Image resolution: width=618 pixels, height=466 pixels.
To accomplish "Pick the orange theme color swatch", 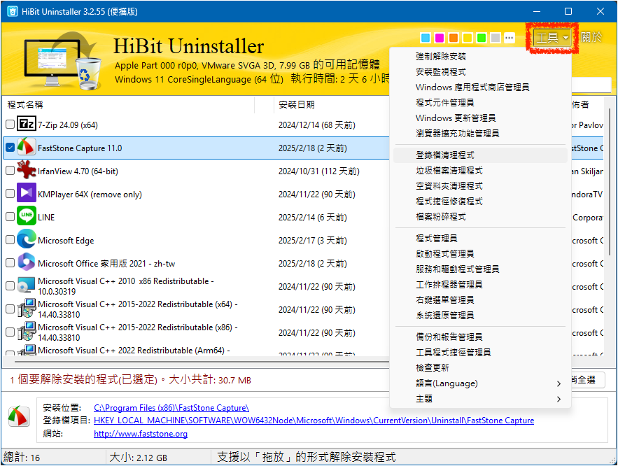I will [x=454, y=38].
